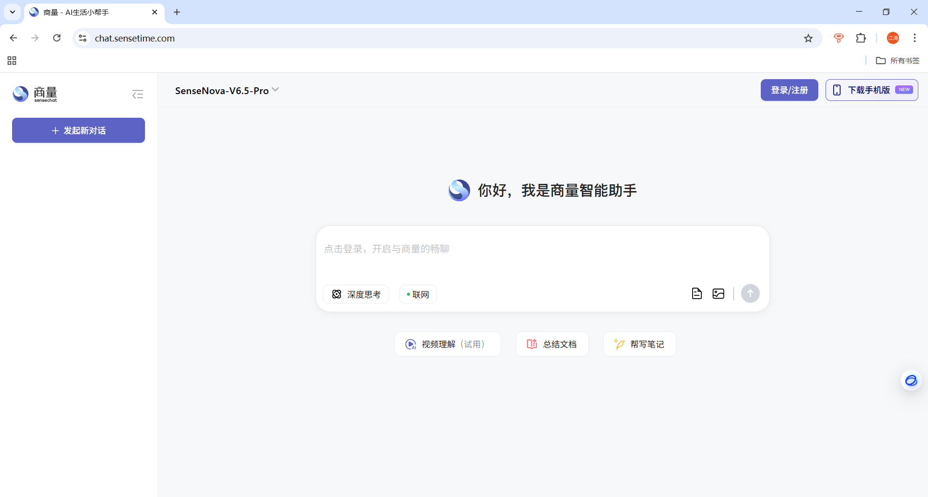Select the 总结文档 shortcut

pyautogui.click(x=552, y=344)
